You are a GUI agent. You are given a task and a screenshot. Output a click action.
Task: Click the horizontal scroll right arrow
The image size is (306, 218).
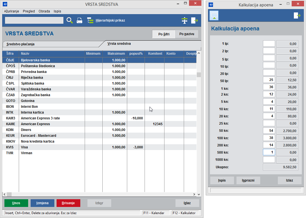[194, 194]
